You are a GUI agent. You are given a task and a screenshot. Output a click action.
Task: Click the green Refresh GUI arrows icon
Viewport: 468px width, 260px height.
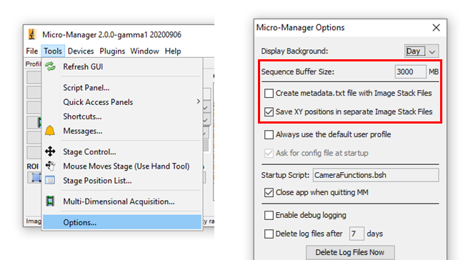(x=51, y=66)
